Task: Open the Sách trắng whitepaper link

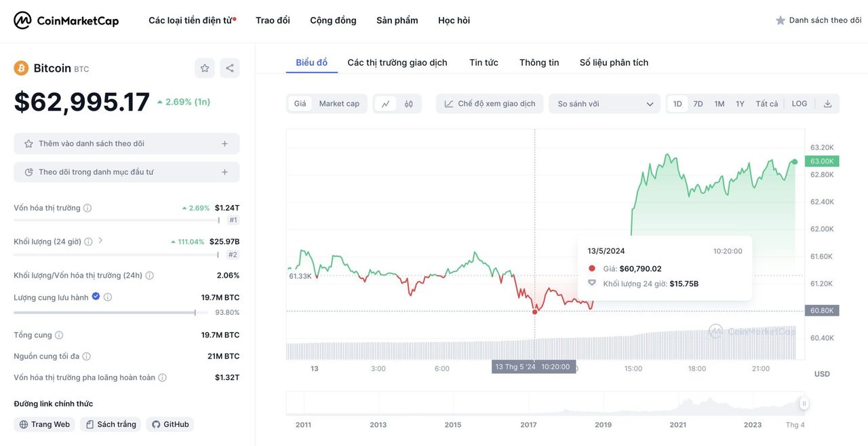Action: pyautogui.click(x=111, y=424)
